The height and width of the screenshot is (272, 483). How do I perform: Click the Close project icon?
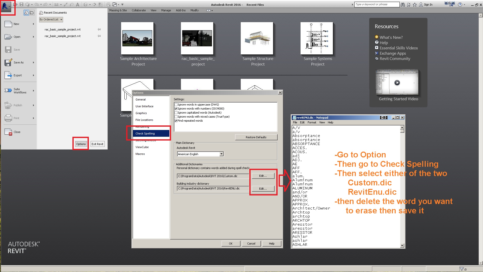8,132
